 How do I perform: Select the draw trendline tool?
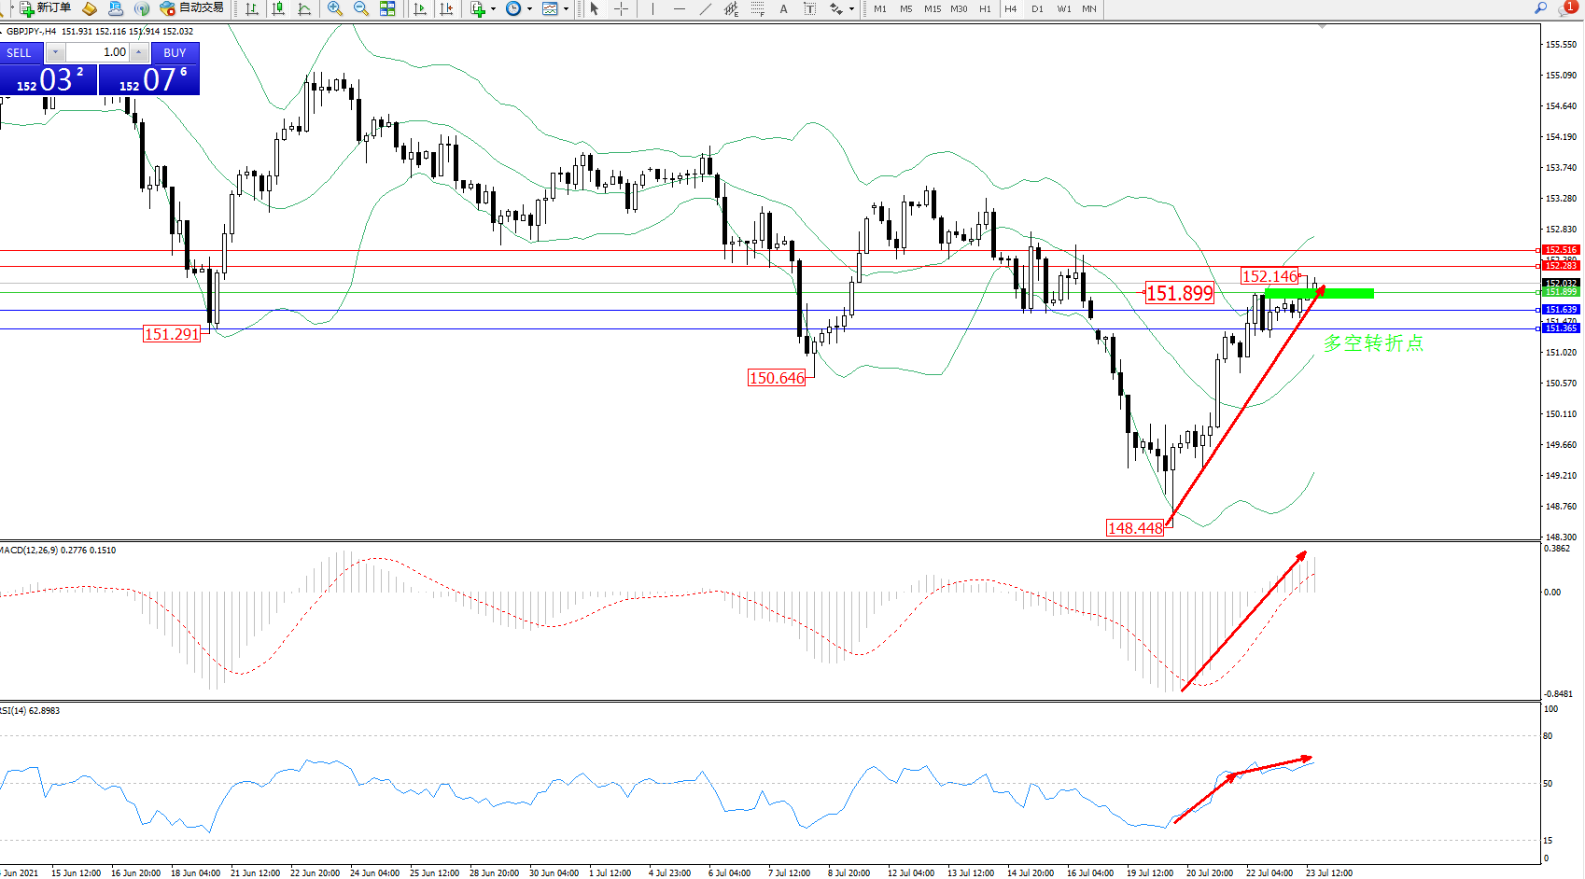pos(706,9)
